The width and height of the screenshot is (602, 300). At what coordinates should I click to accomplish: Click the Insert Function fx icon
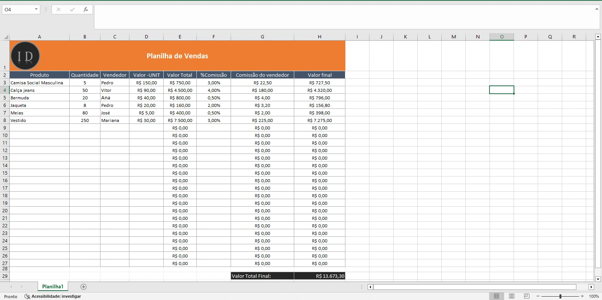click(86, 9)
